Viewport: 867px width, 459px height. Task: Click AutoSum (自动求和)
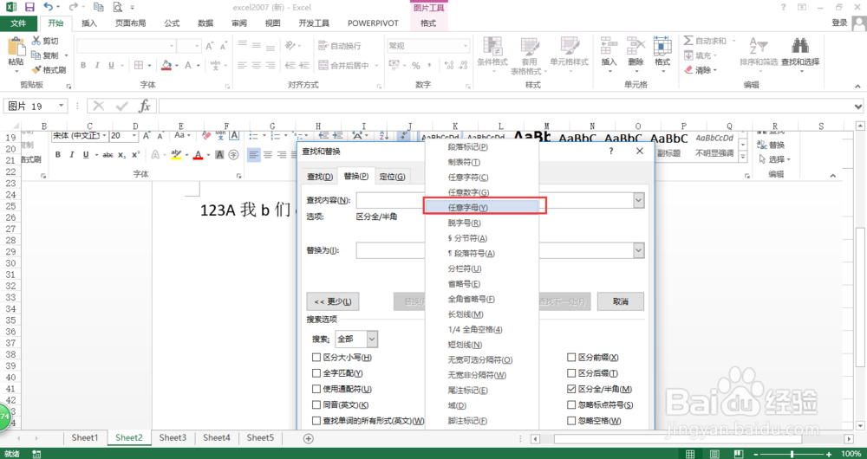click(705, 41)
